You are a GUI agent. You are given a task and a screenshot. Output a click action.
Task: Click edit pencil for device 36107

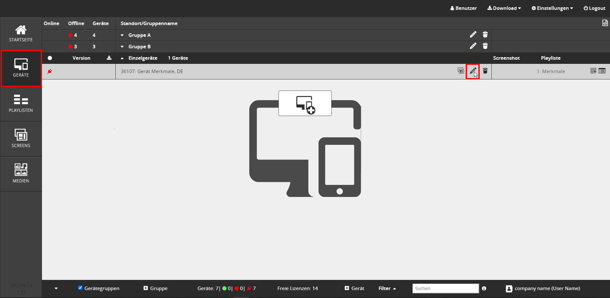(x=473, y=71)
